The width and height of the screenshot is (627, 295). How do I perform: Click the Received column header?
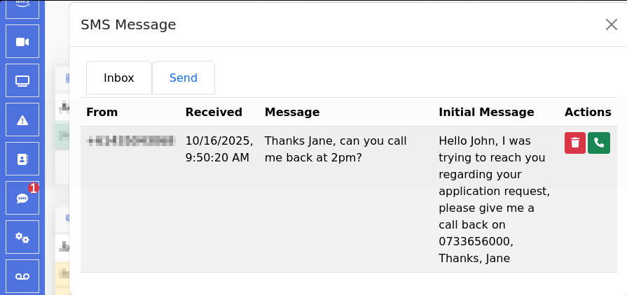[214, 112]
